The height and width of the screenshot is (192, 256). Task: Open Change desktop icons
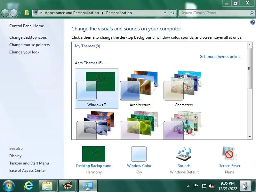28,37
